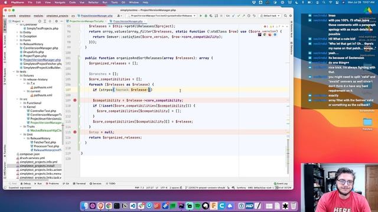Switch to ProjectVersionManager.php editor tab
Screen dimensions: 378x212
pyautogui.click(x=128, y=21)
